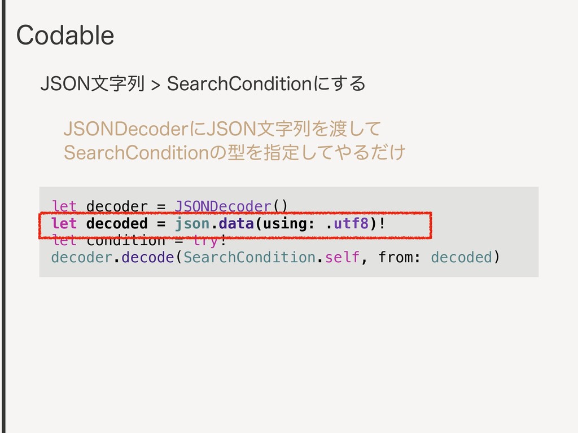The height and width of the screenshot is (433, 578).
Task: Click the SearchConditionの型を指定してやるだけ line
Action: [235, 152]
